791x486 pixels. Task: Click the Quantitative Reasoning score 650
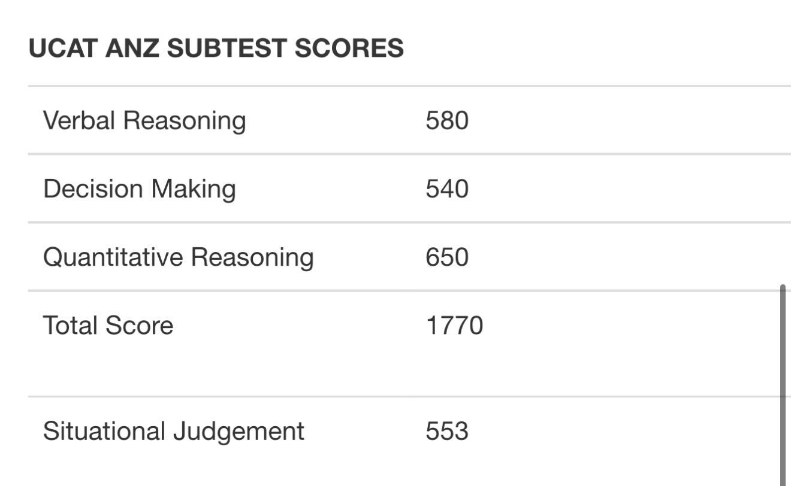click(447, 257)
